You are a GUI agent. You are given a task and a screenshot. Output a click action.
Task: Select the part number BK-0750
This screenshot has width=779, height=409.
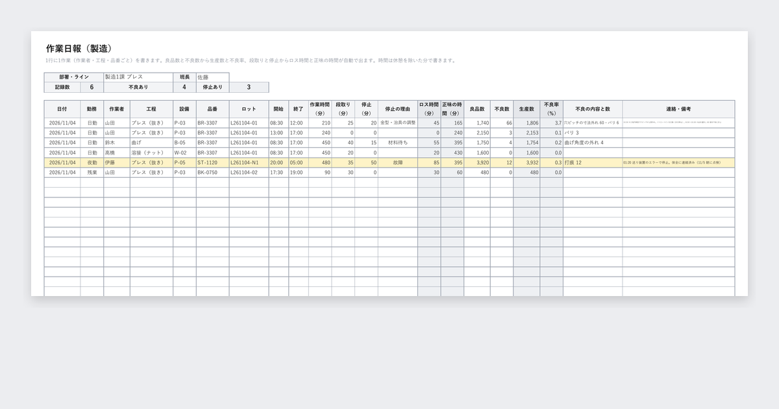coord(212,173)
